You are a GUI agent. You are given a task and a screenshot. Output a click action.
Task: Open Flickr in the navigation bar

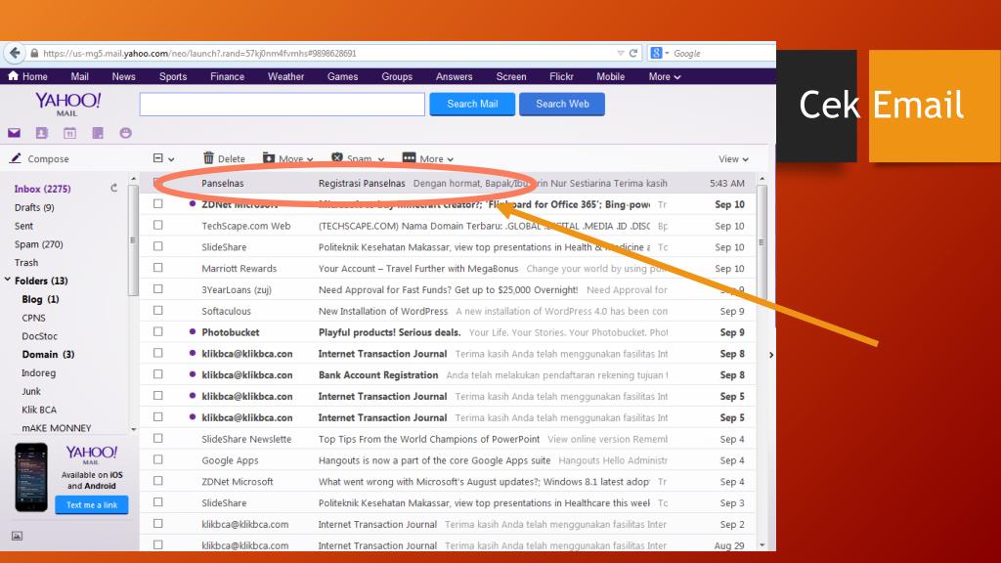pyautogui.click(x=561, y=76)
